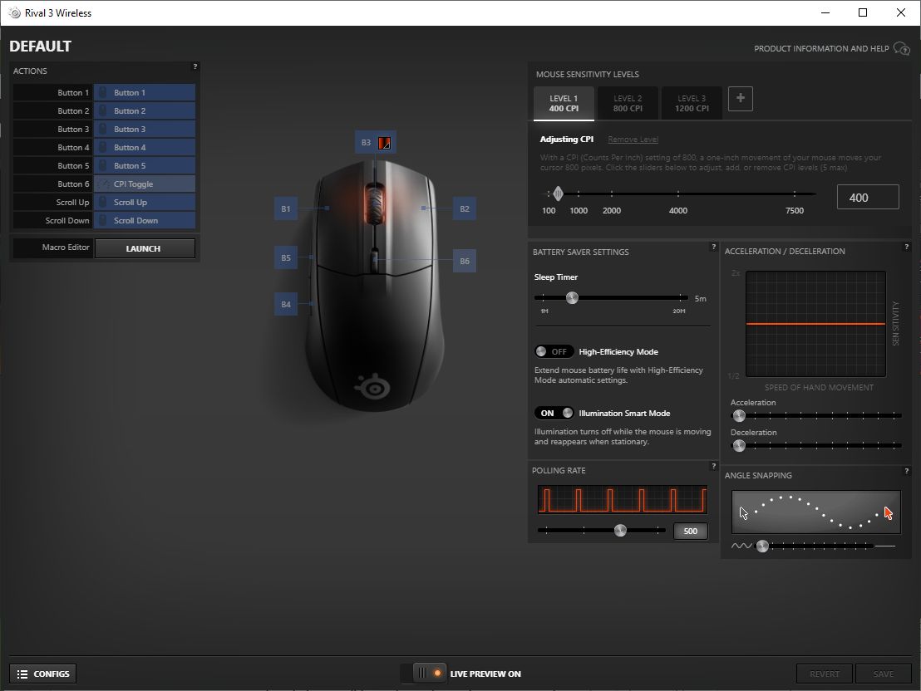Viewport: 921px width, 691px height.
Task: Open Battery Saver Settings help question mark
Action: (714, 247)
